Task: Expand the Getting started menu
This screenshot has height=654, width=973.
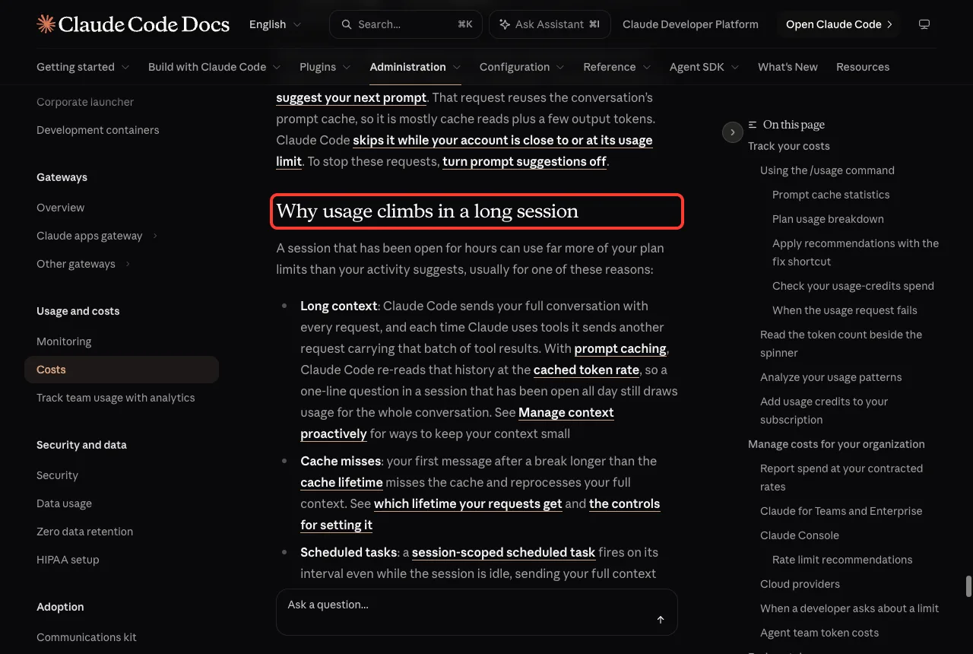Action: tap(83, 67)
